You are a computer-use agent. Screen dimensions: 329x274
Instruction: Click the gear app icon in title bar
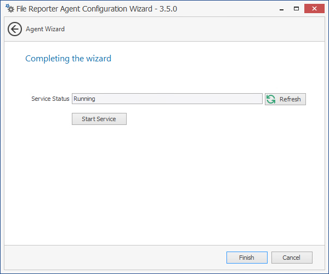click(10, 8)
